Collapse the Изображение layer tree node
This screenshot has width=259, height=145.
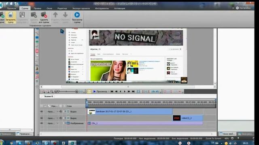click(65, 123)
